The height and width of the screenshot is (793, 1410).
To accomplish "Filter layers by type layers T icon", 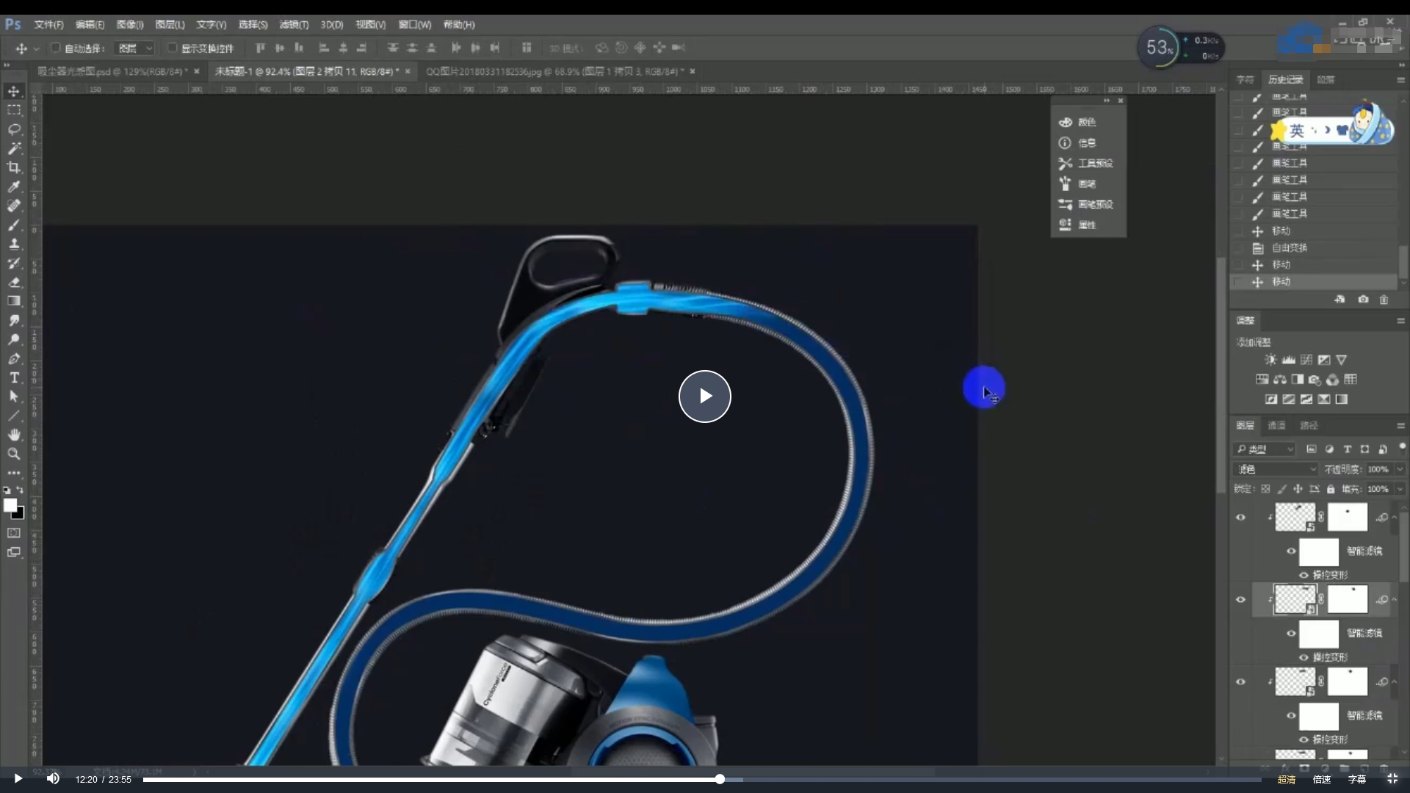I will [x=1347, y=449].
